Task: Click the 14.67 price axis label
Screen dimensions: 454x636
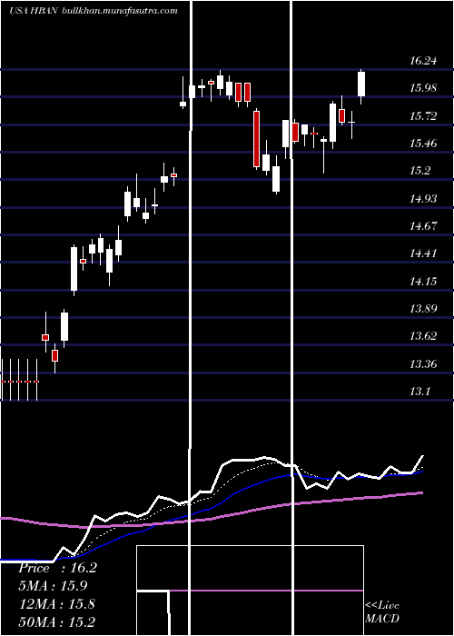Action: tap(423, 226)
